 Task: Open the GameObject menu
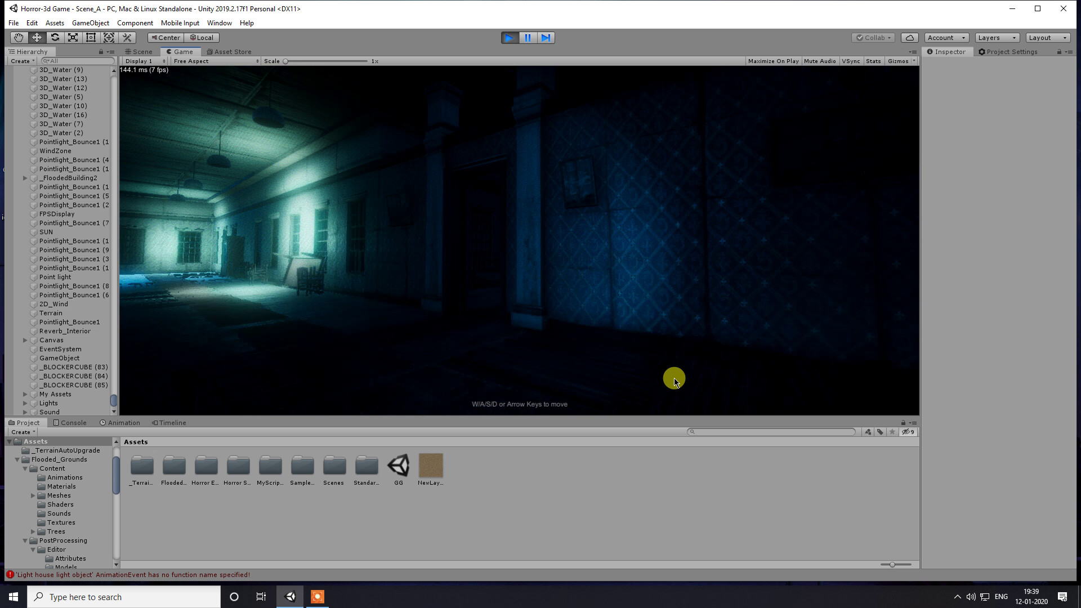coord(90,23)
